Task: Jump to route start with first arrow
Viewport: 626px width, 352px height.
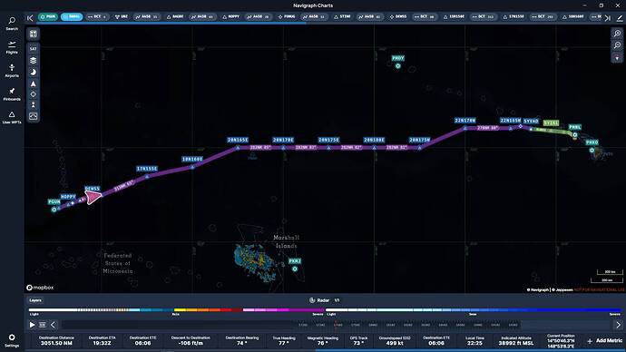Action: (x=30, y=17)
